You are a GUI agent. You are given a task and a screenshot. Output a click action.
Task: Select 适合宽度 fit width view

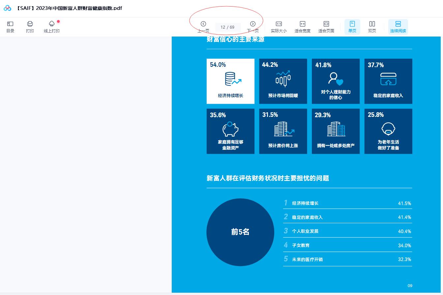(x=302, y=27)
